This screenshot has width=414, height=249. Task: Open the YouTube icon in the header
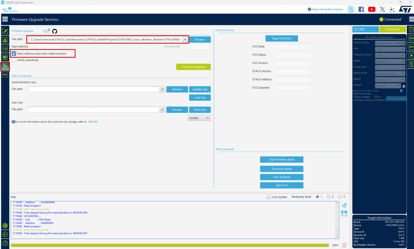tap(371, 9)
